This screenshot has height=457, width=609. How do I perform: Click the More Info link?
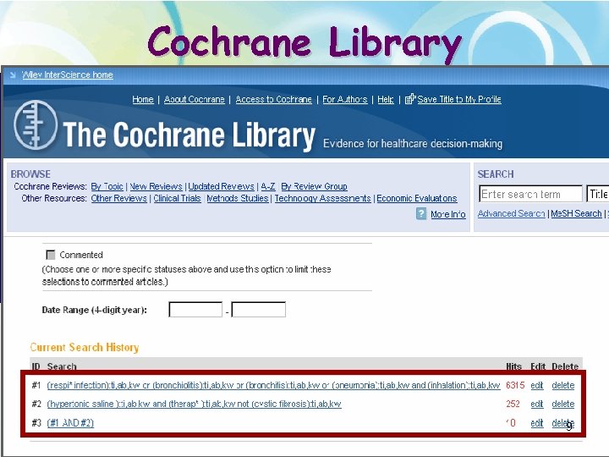coord(447,214)
